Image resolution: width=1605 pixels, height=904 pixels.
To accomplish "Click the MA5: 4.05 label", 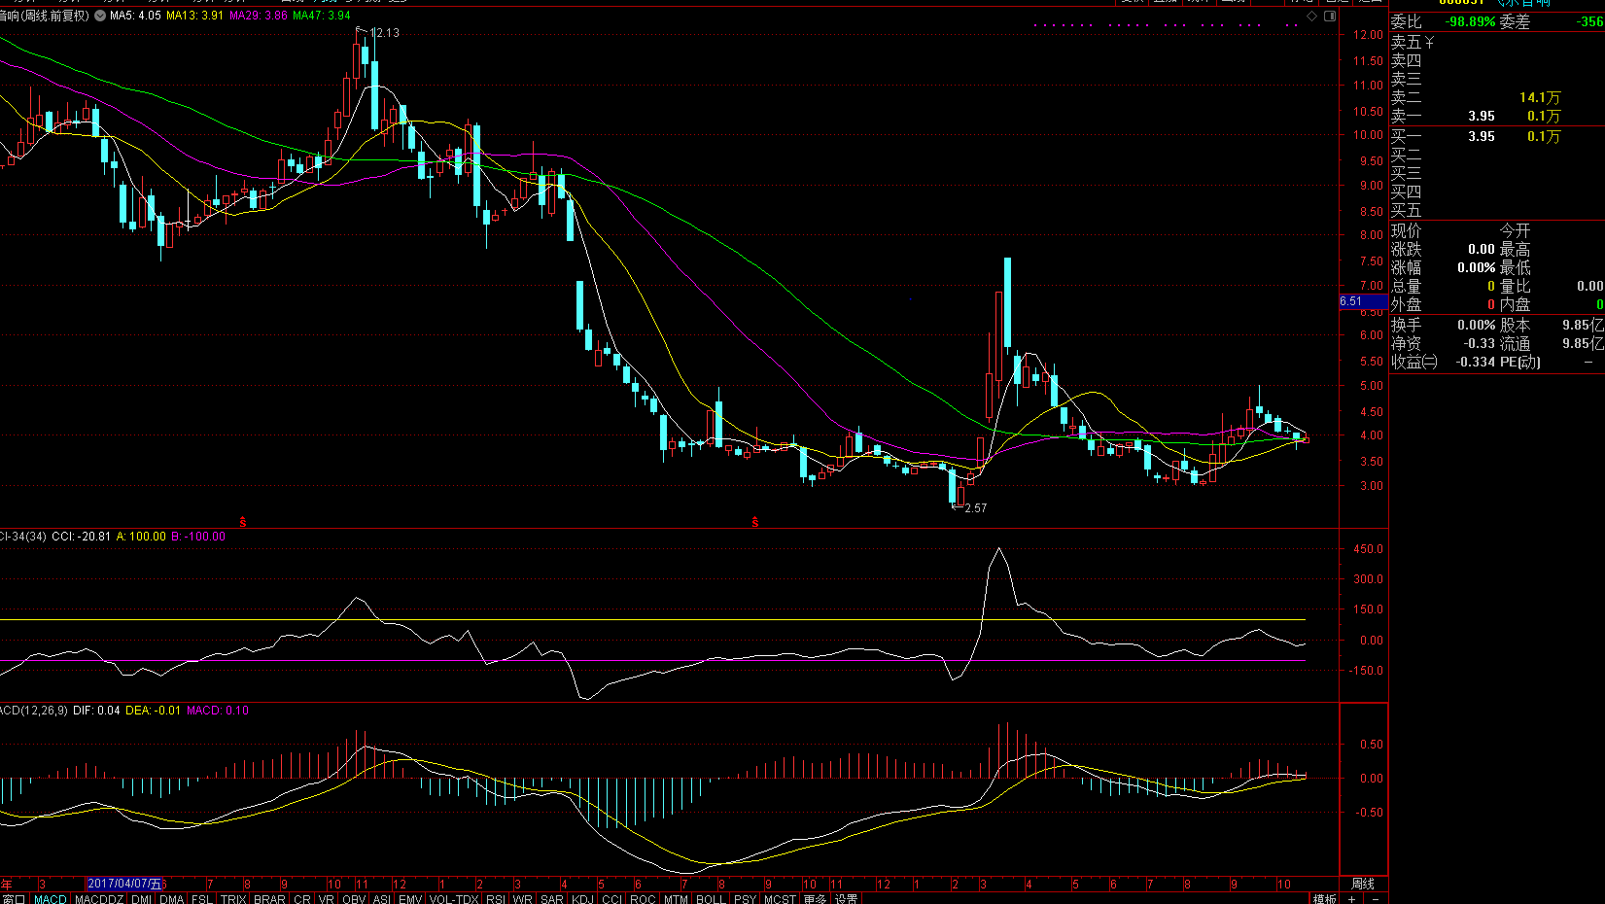I will tap(135, 16).
